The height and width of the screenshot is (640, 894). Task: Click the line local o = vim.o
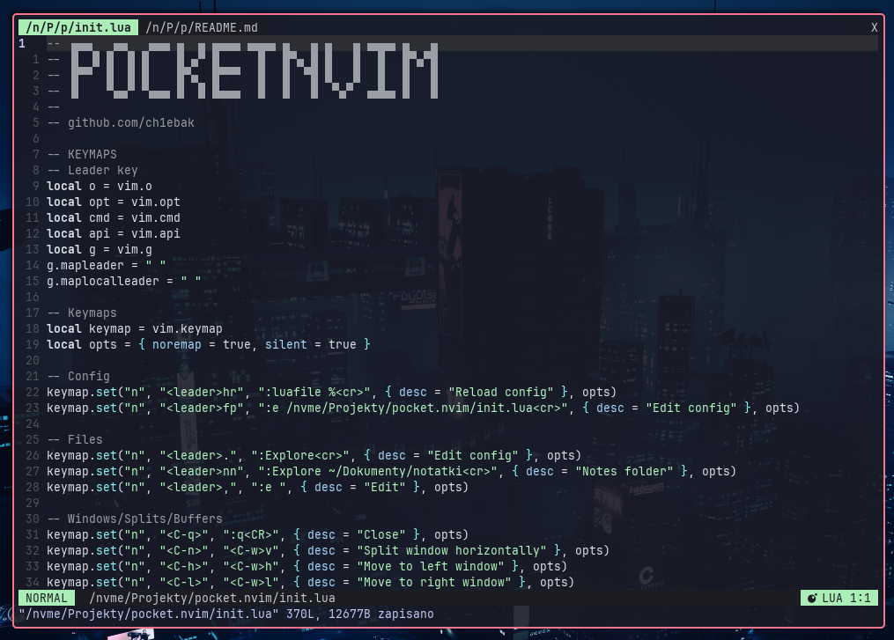pos(100,187)
